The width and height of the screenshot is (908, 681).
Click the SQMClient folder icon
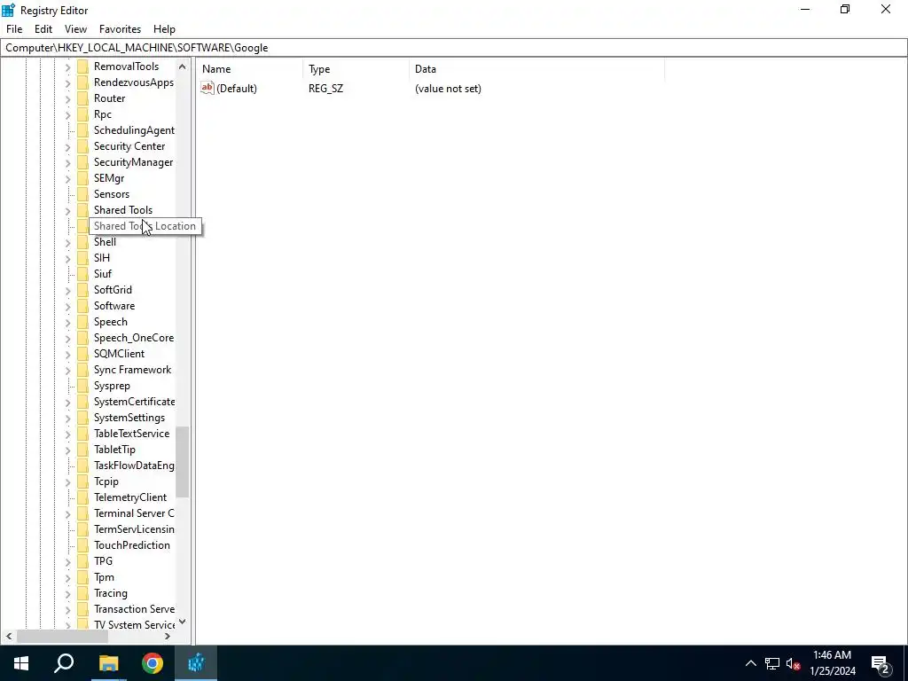pyautogui.click(x=82, y=354)
